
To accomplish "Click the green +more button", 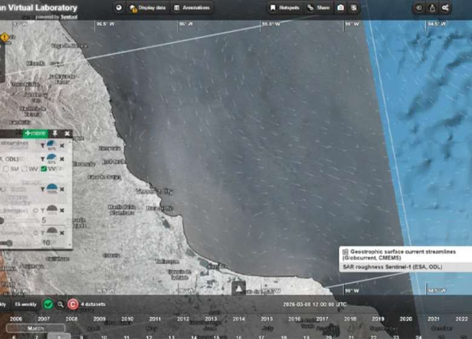I will [35, 133].
